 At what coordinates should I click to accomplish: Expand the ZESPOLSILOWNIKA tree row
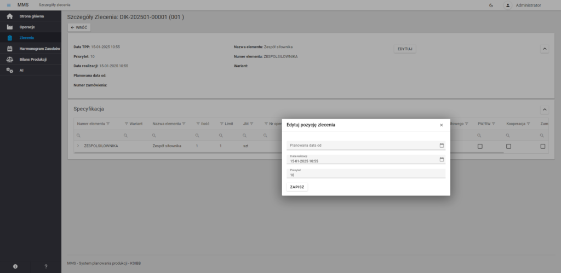click(x=78, y=146)
